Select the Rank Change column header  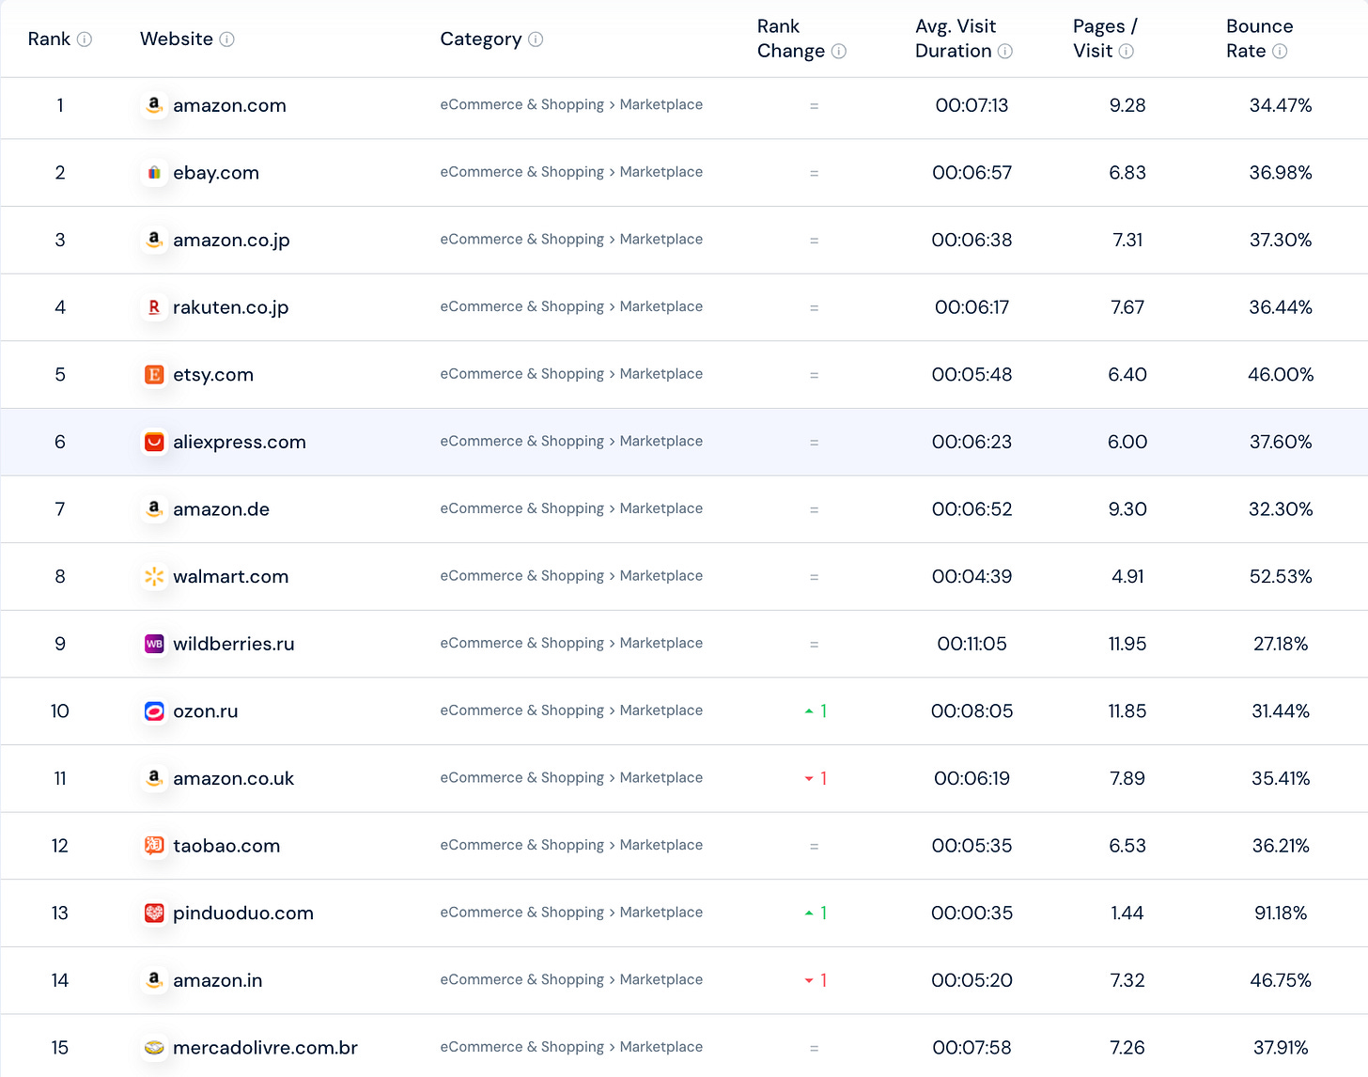click(791, 39)
